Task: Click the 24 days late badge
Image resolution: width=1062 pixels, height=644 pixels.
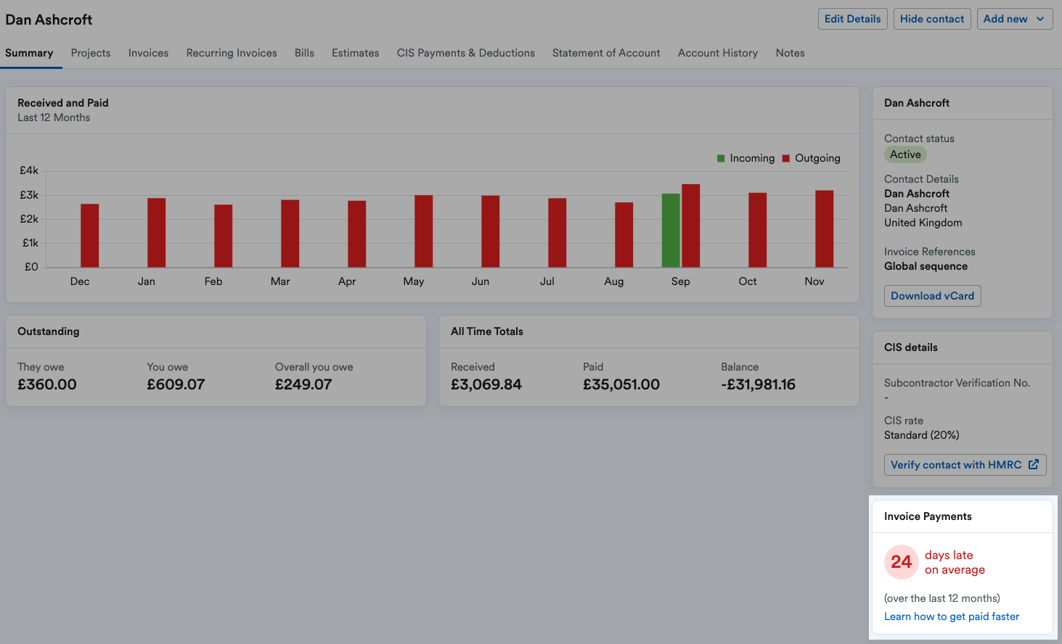Action: [902, 562]
